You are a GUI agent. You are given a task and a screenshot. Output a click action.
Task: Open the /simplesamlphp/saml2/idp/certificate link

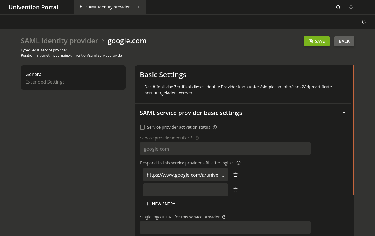coord(296,87)
